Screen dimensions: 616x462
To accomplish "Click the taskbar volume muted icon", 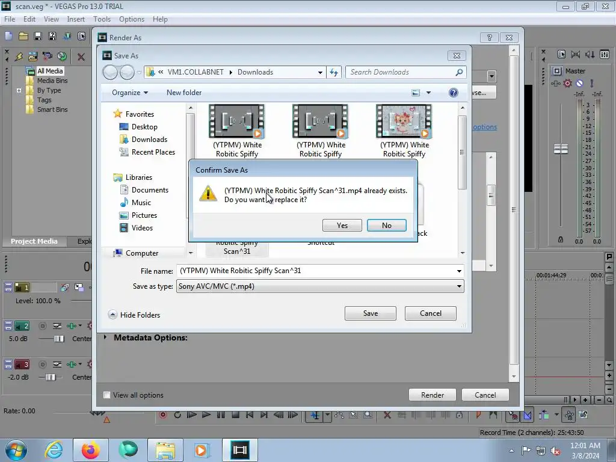I will pyautogui.click(x=555, y=451).
